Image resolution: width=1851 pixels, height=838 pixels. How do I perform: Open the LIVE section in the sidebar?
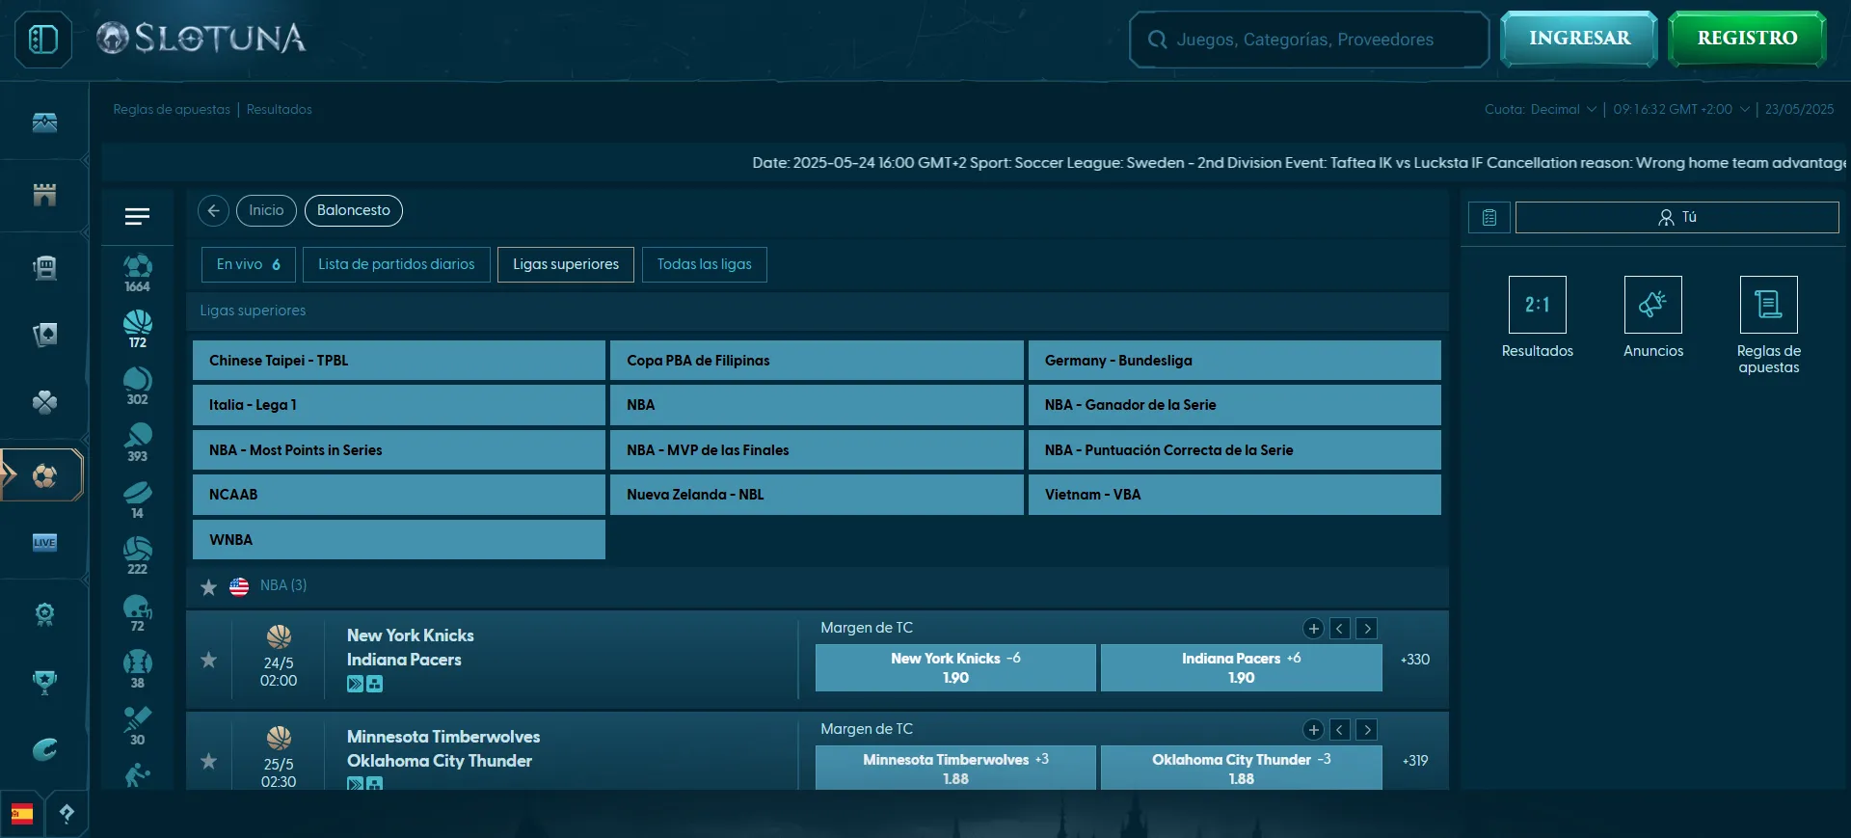pos(44,542)
